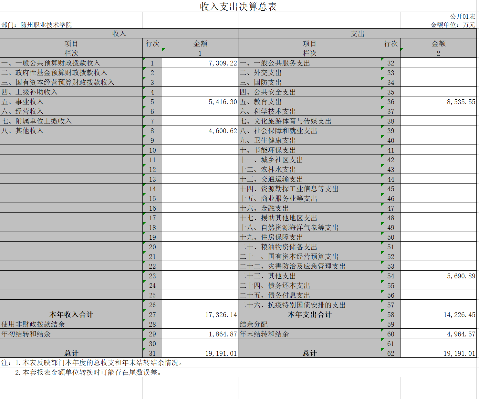Click the 国有资本经营预算支出 cell

click(310, 256)
